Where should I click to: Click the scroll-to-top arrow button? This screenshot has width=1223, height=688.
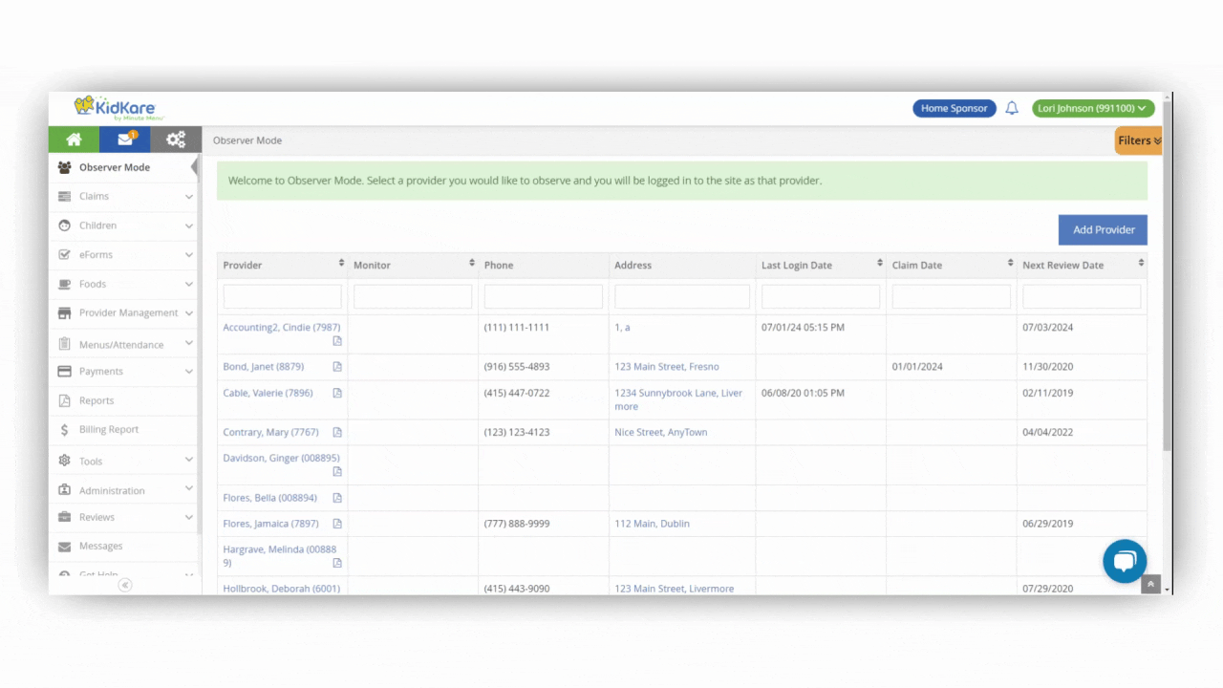pyautogui.click(x=1150, y=585)
